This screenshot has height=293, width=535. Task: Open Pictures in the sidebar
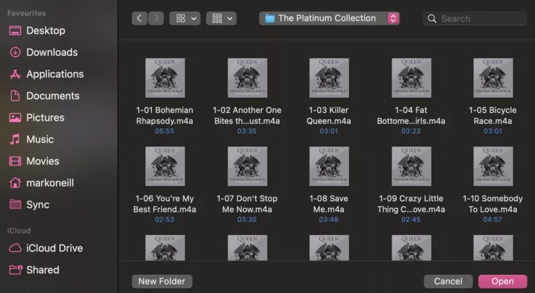pyautogui.click(x=46, y=118)
